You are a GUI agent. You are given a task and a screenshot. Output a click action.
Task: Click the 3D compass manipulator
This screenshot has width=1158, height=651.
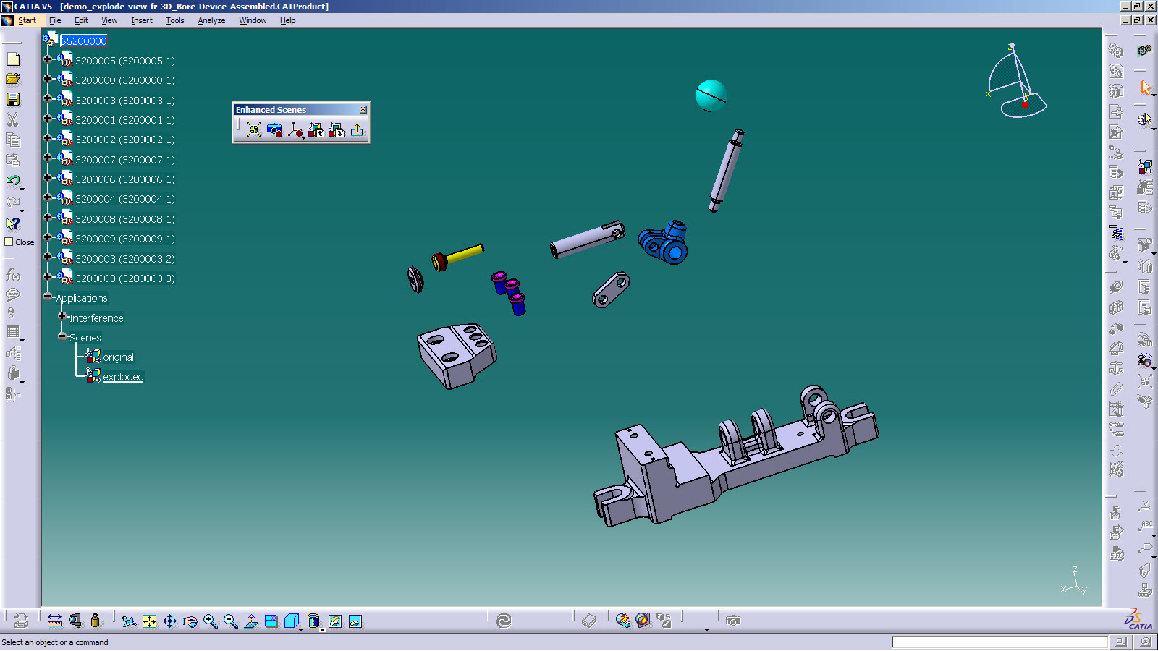1017,81
